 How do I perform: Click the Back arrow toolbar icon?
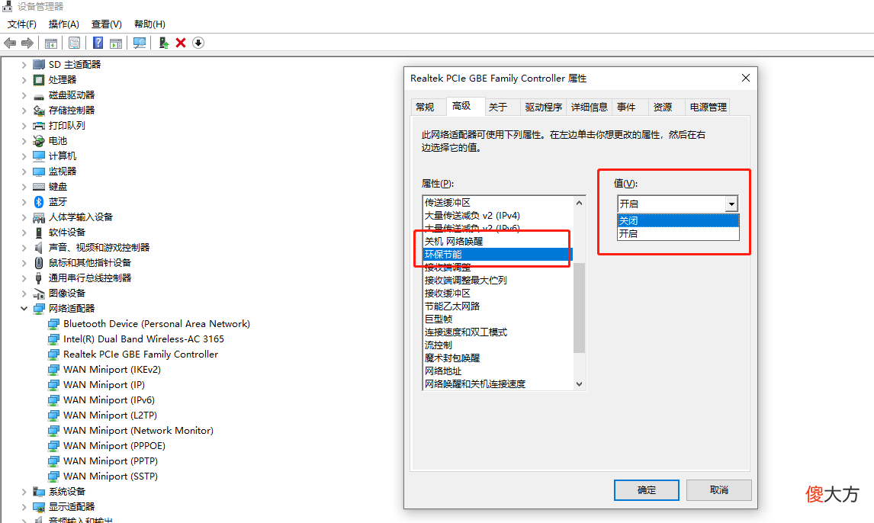tap(10, 43)
